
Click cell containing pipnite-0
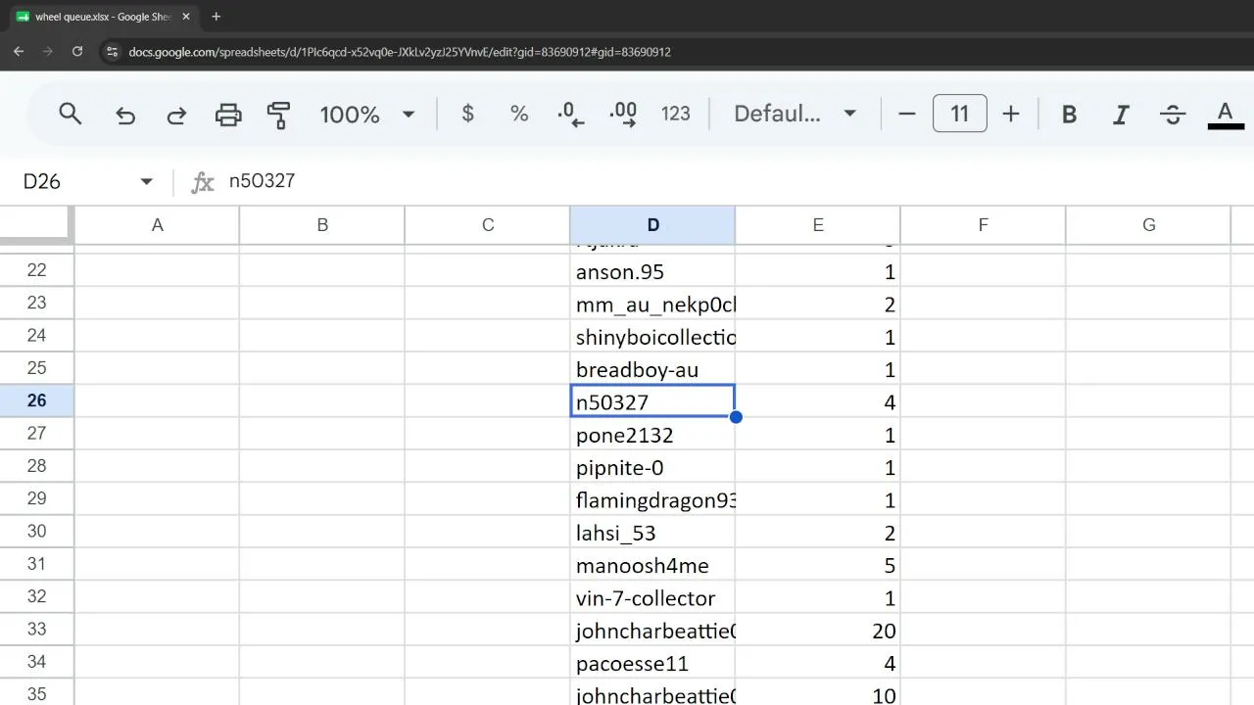(652, 467)
